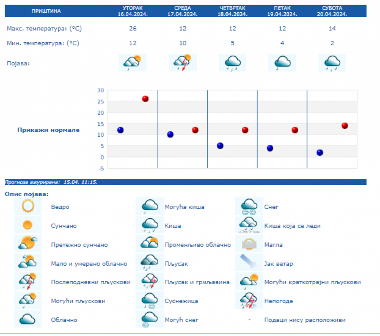Viewport: 380px width, 336px height.
Task: Click Saturday's rain forecast icon
Action: pos(332,62)
